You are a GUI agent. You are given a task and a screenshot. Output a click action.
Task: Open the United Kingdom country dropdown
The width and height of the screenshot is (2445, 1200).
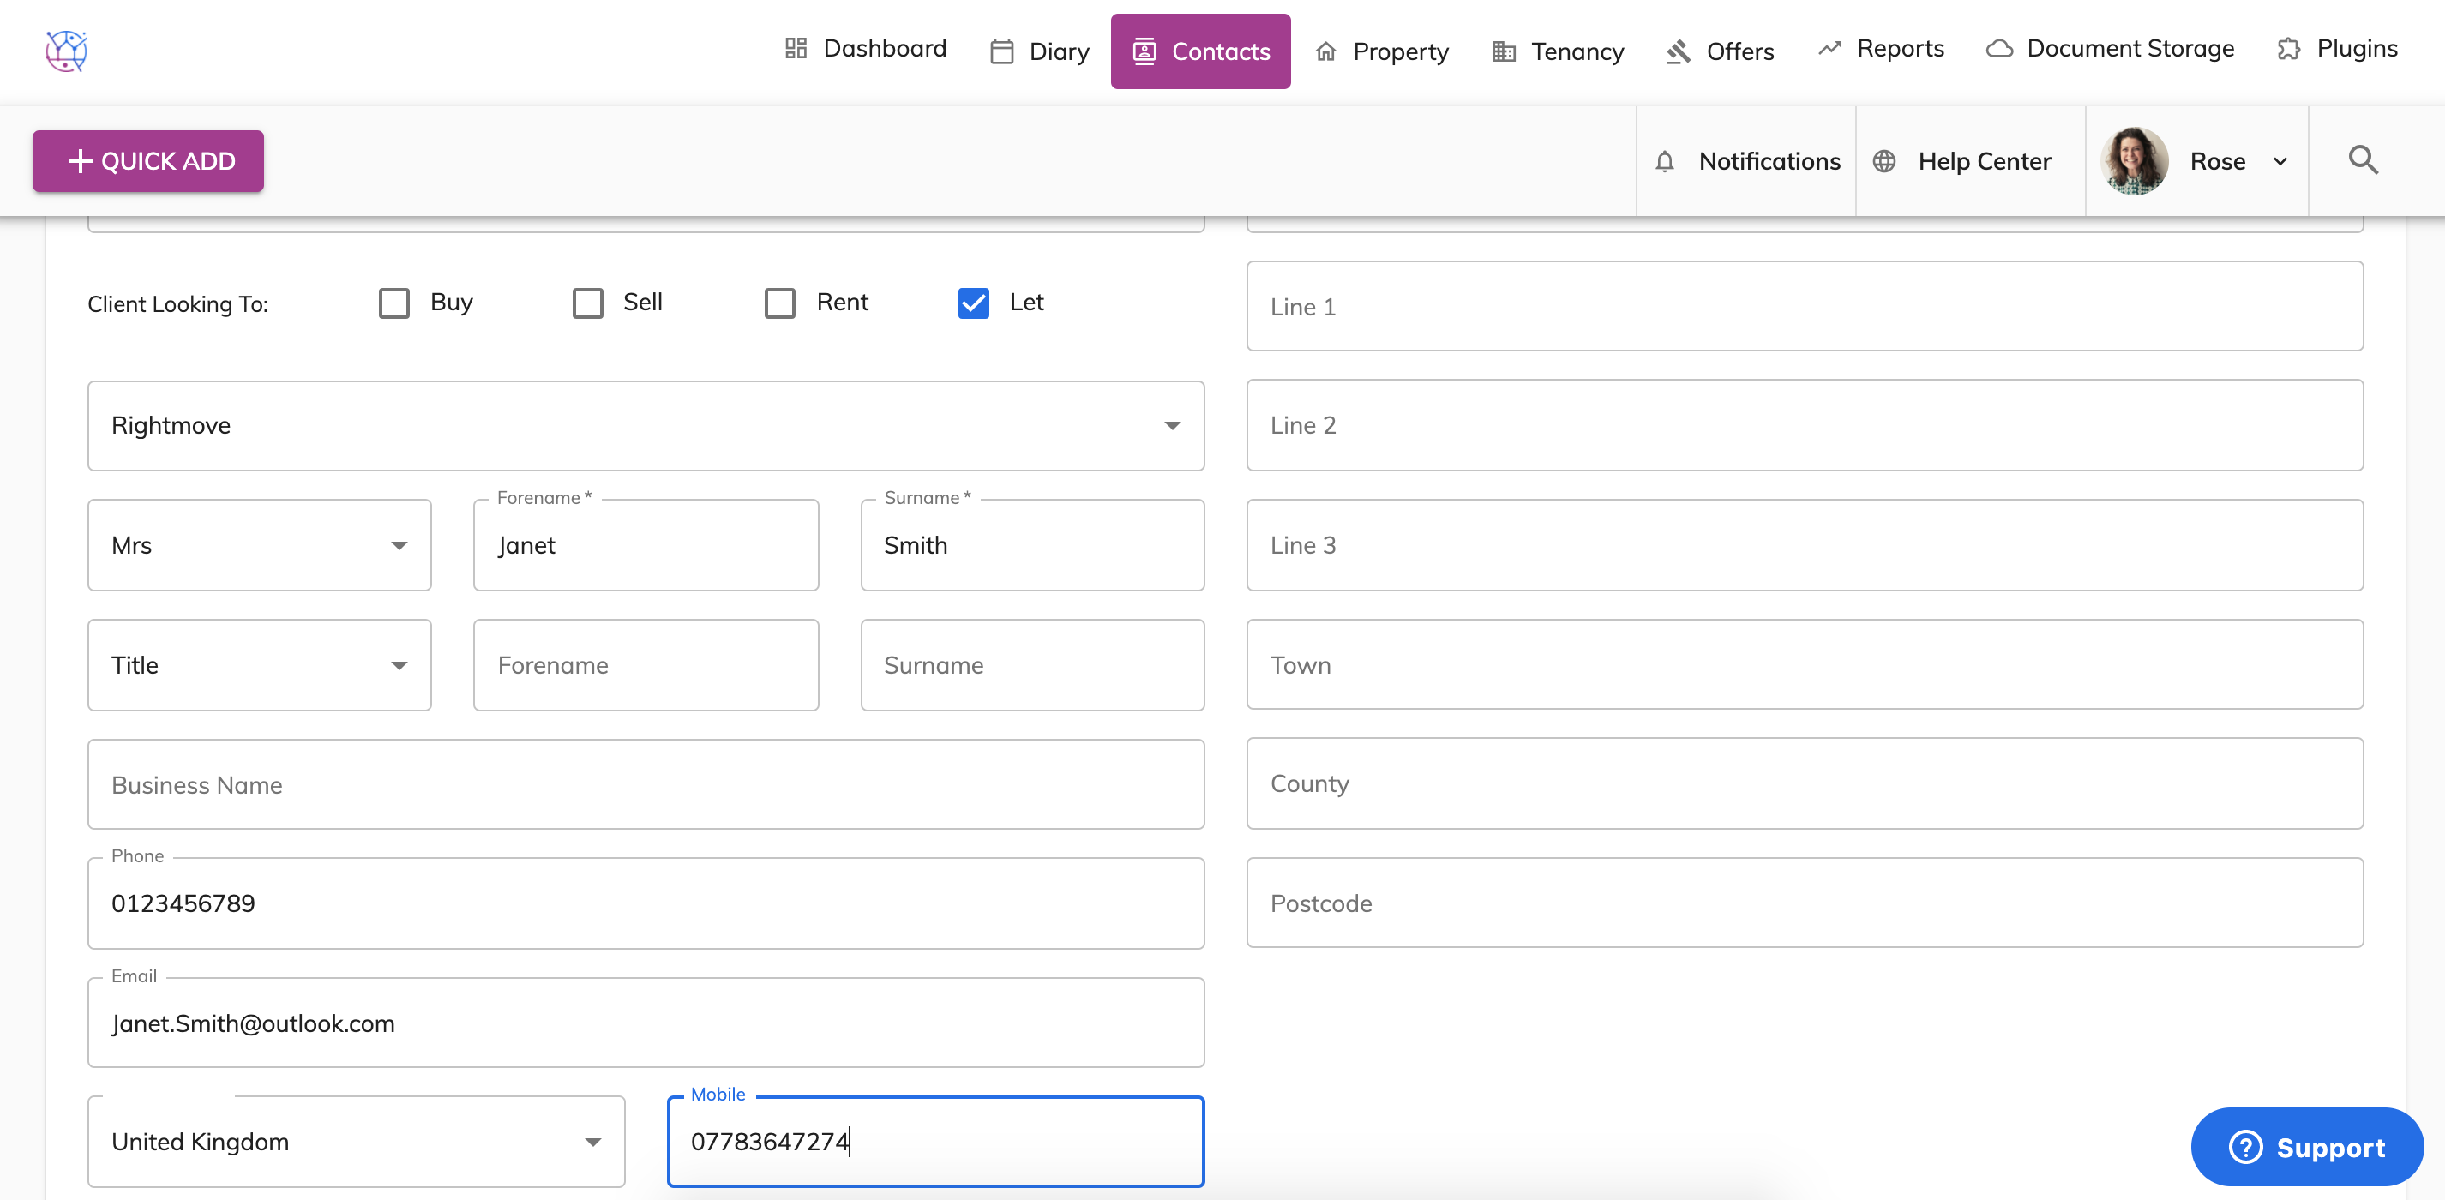[x=356, y=1141]
